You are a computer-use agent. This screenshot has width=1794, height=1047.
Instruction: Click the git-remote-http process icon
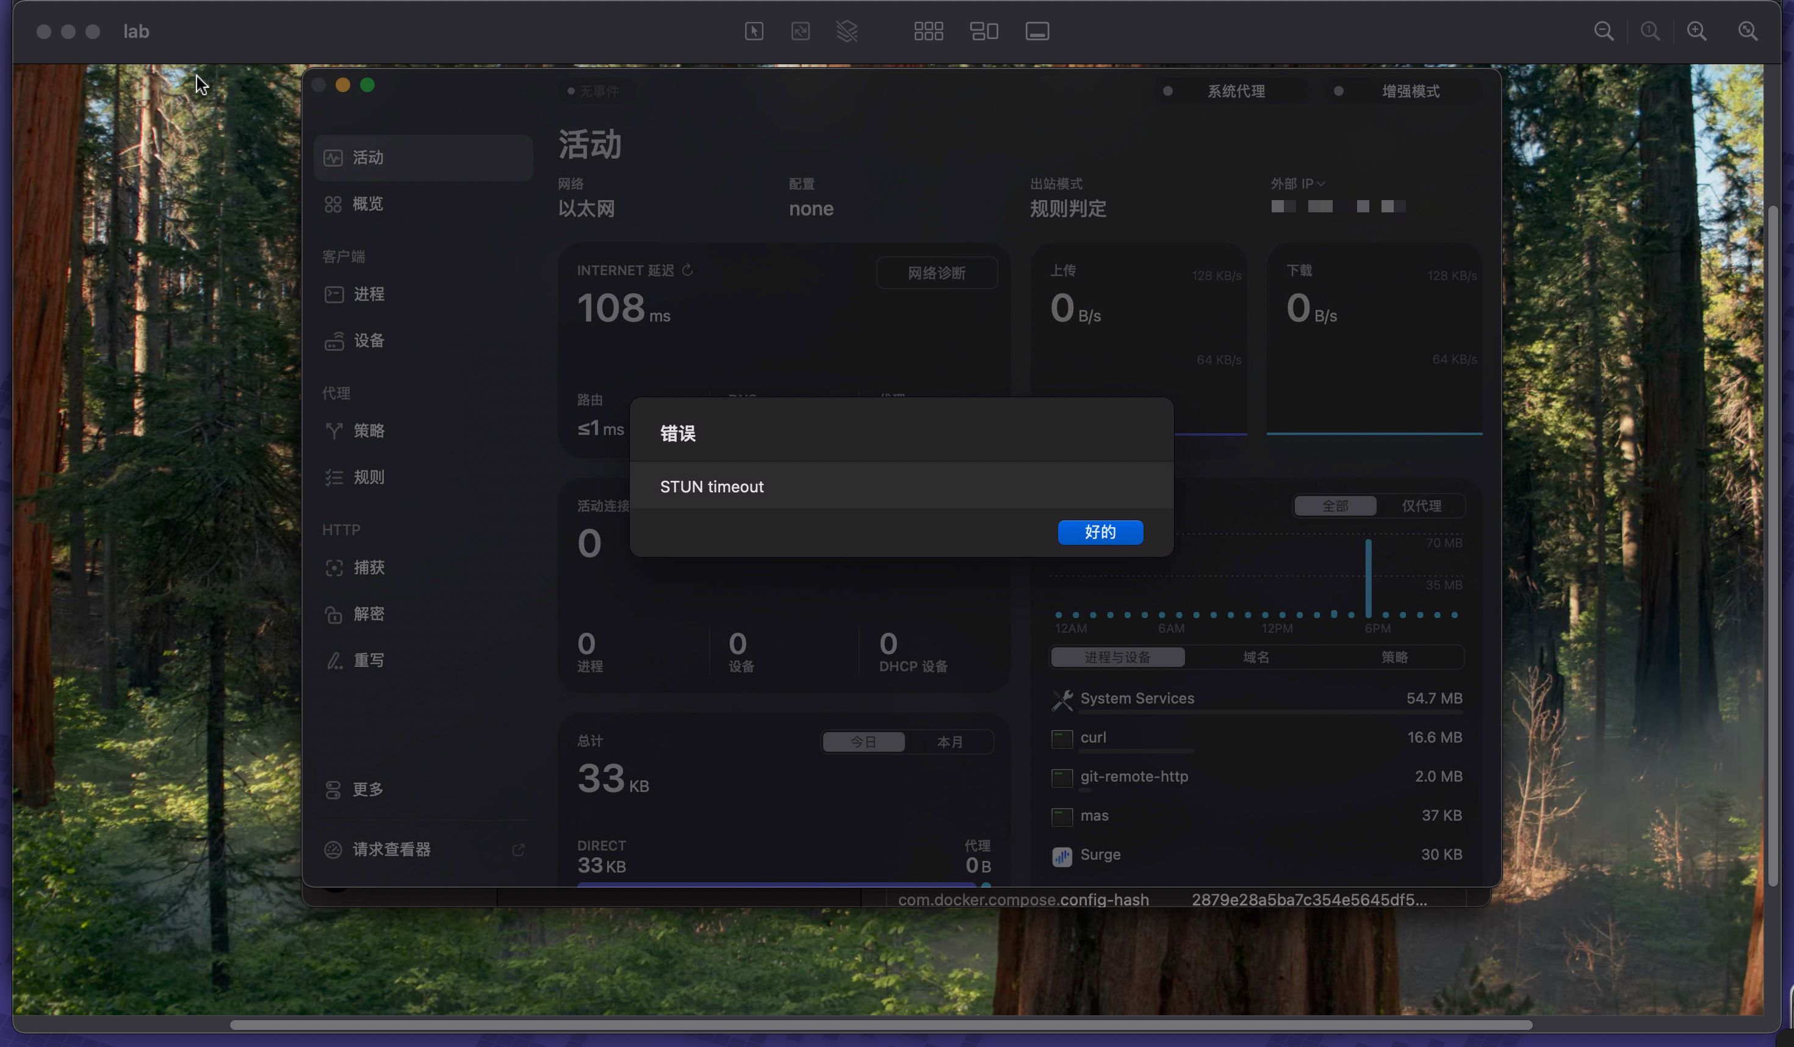tap(1062, 778)
